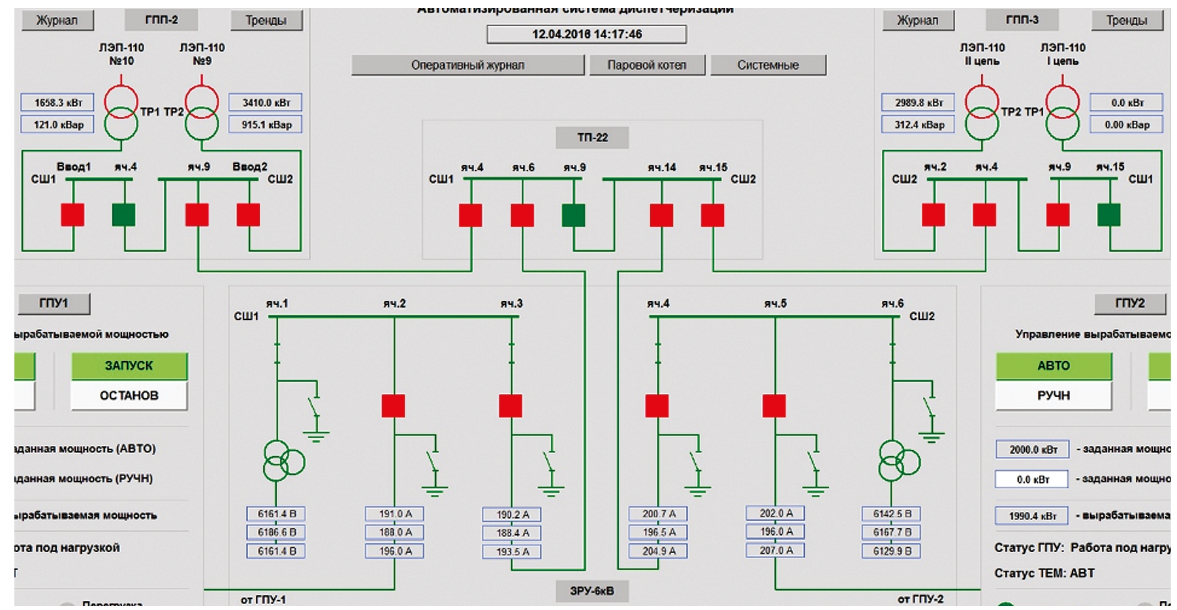Select the voltage transformer symbol under яч.1
1177x610 pixels.
(x=281, y=461)
